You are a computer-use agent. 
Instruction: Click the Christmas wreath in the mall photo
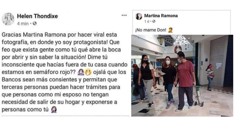(178, 49)
